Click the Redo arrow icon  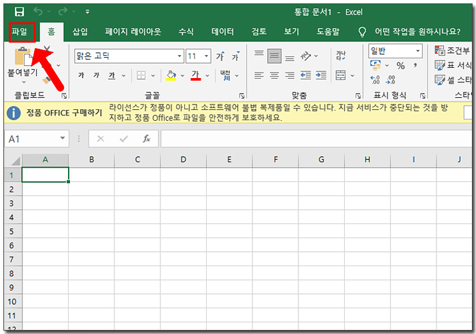point(63,12)
